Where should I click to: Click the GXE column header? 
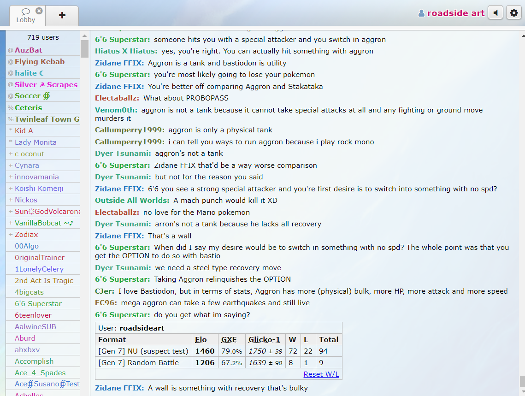(229, 339)
